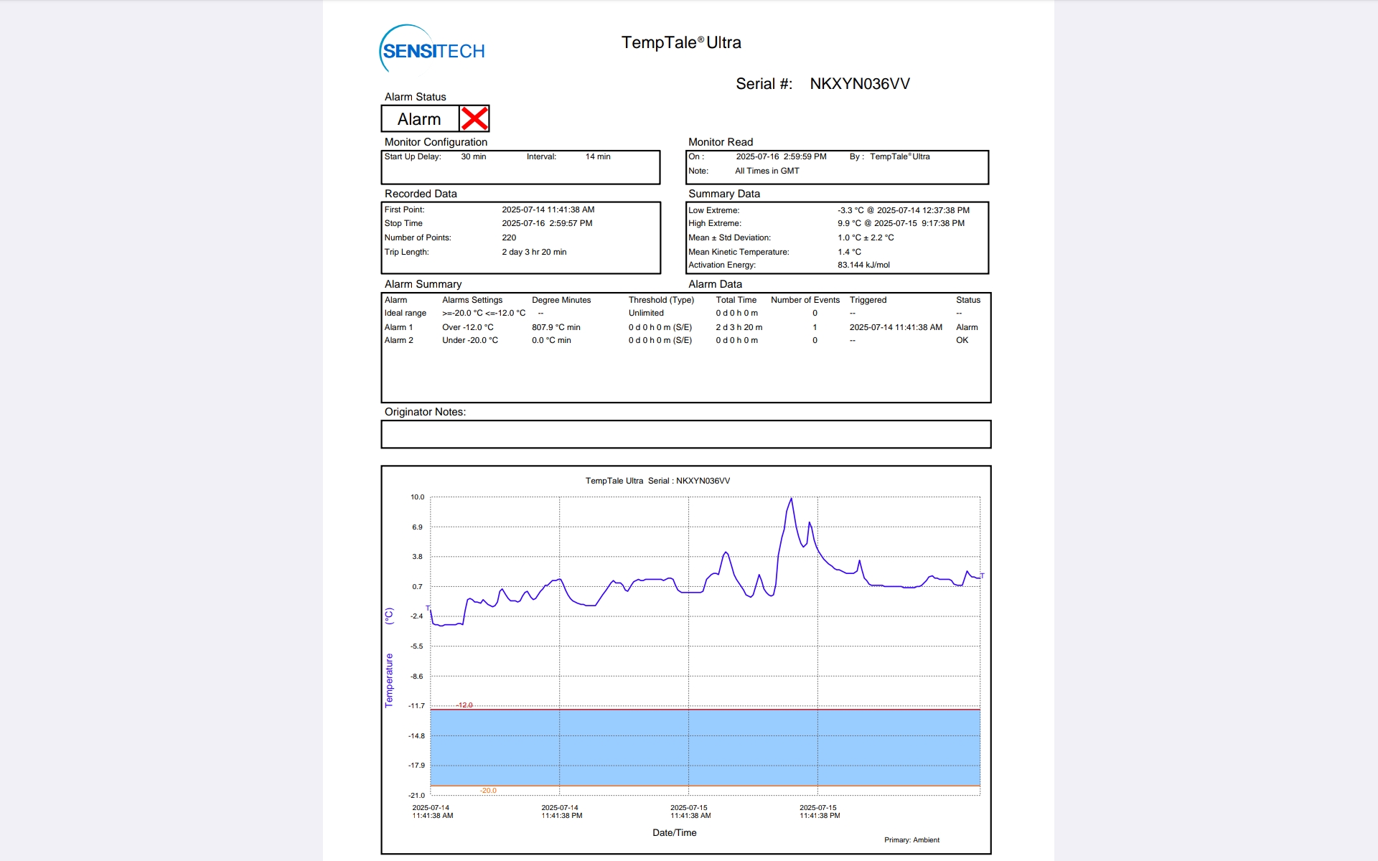This screenshot has height=861, width=1378.
Task: Click the blue ideal range band in chart
Action: 703,746
